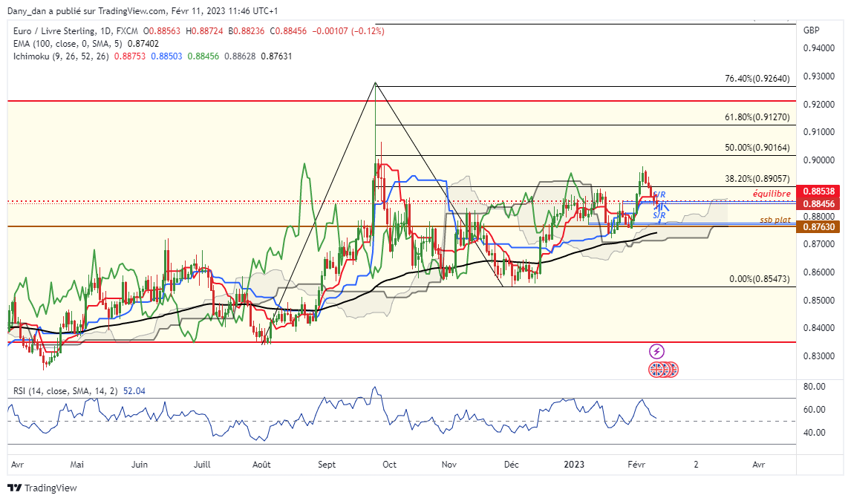This screenshot has height=501, width=851.
Task: Click the brown 0.87630 price tag
Action: point(818,226)
